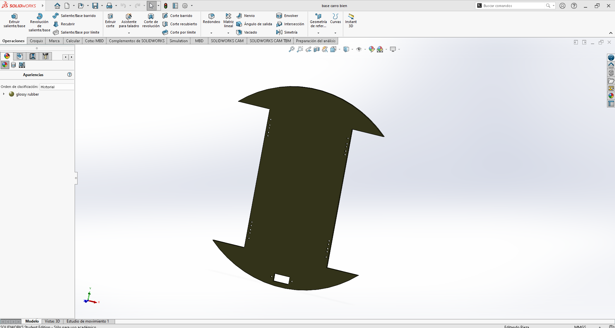The image size is (615, 328).
Task: Click the Extruir corte tool
Action: (110, 21)
